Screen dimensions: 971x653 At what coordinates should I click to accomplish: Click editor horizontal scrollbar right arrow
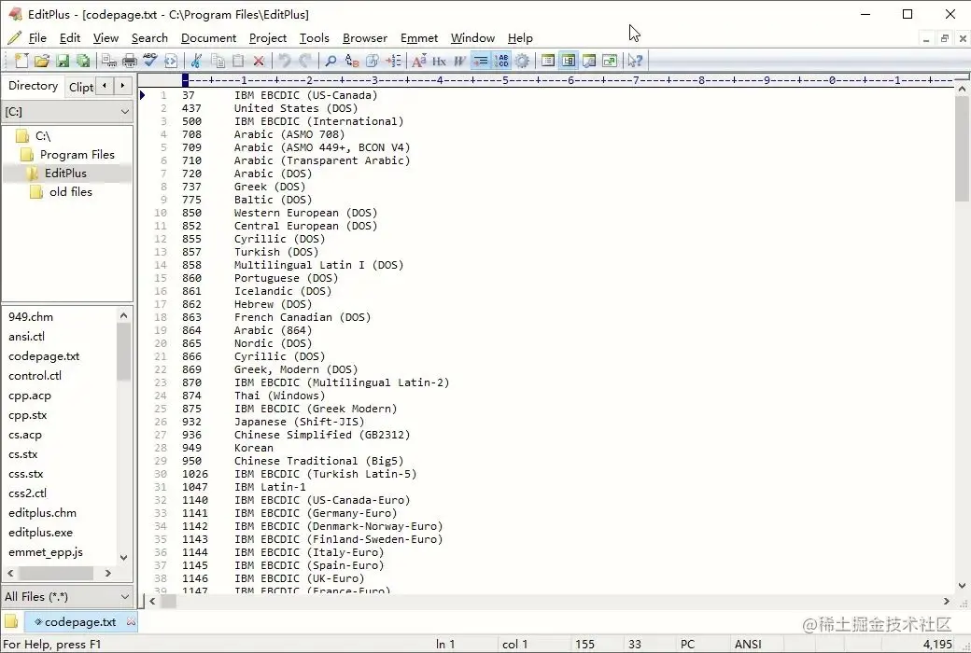pyautogui.click(x=946, y=601)
